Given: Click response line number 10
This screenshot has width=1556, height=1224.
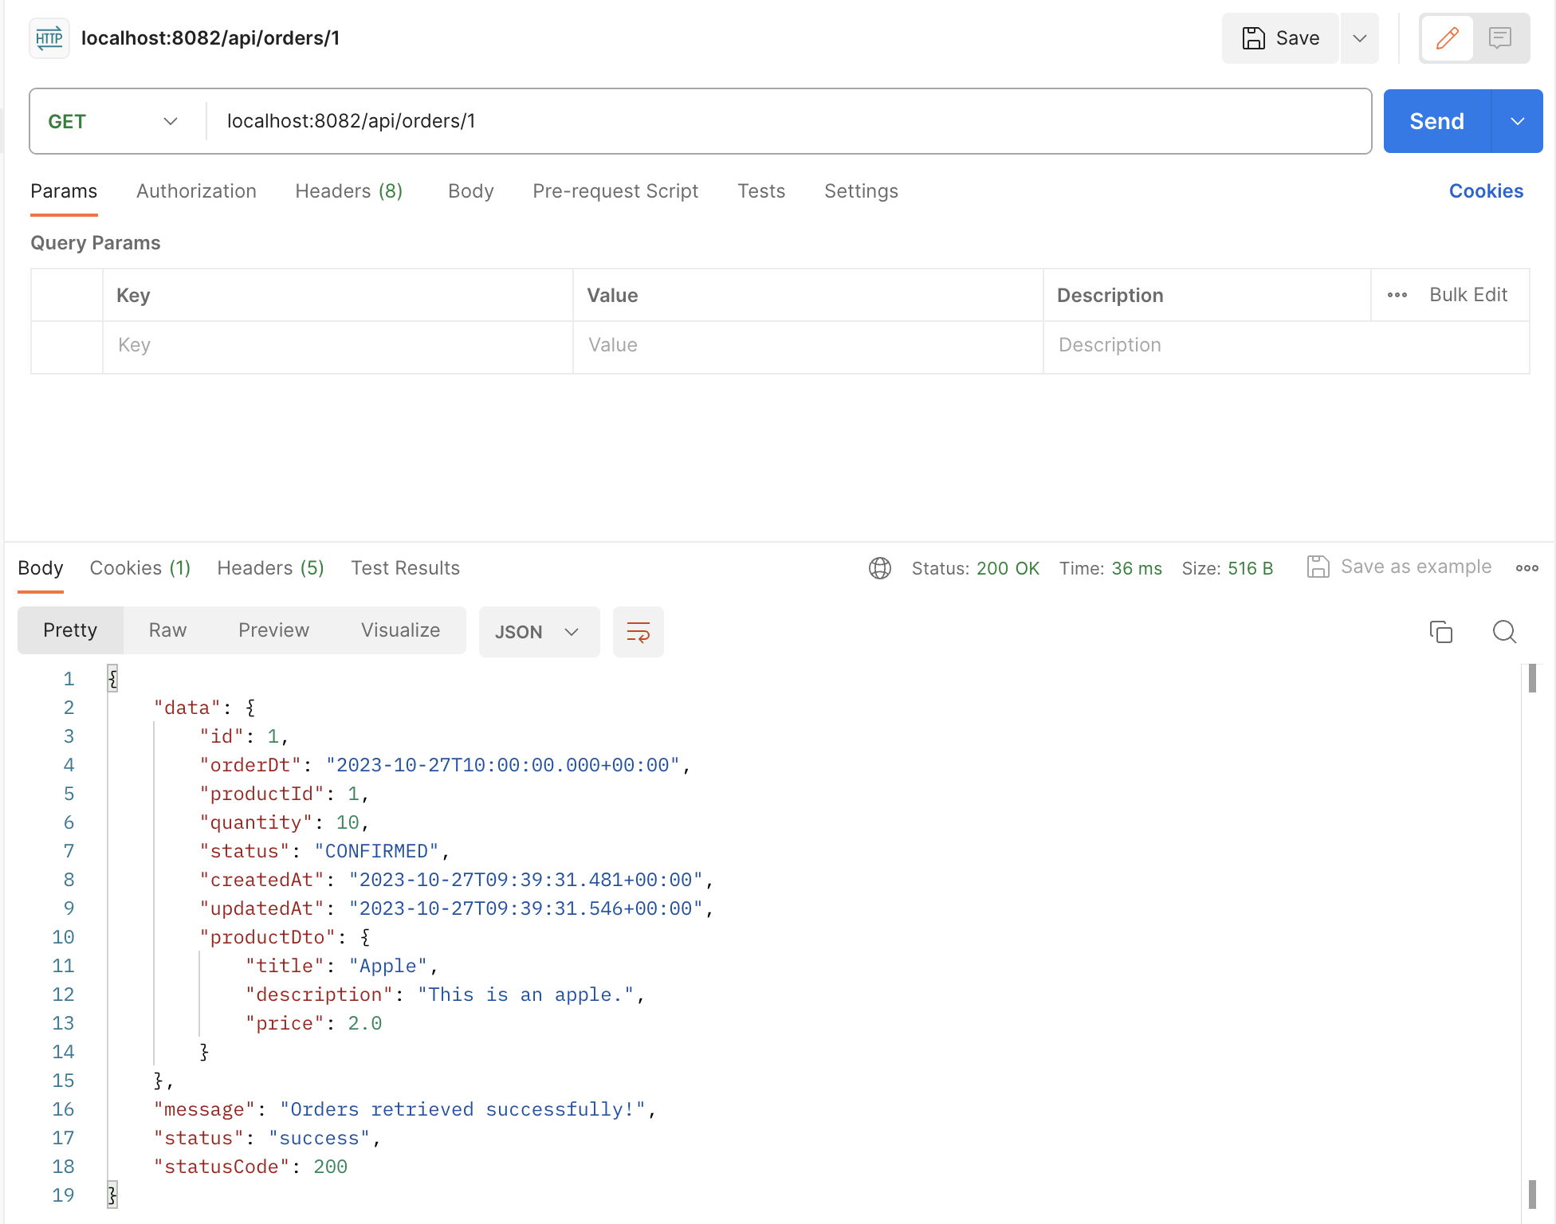Looking at the screenshot, I should click(63, 937).
